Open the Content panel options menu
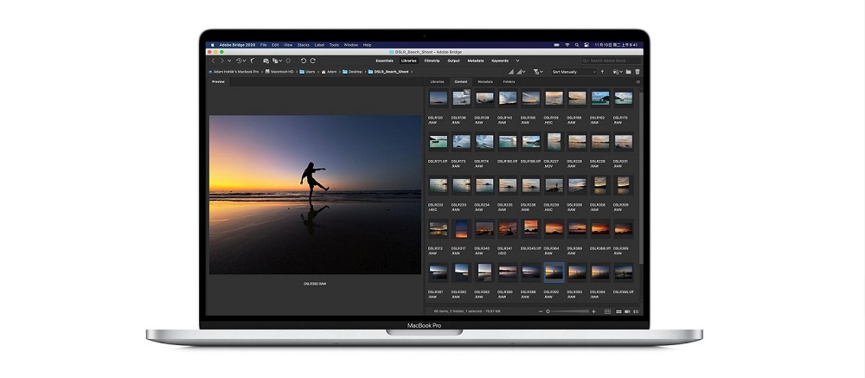 tap(638, 81)
